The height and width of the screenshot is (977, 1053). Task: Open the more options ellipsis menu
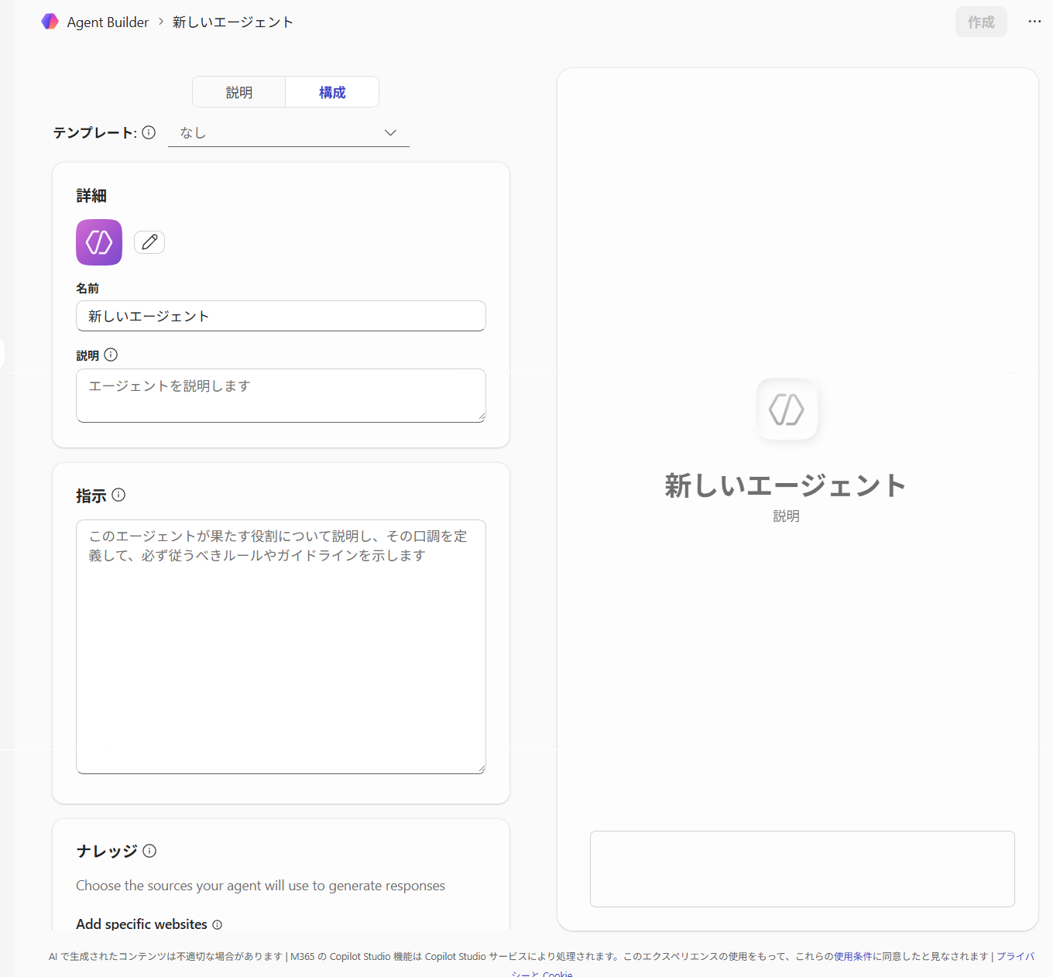click(1034, 22)
